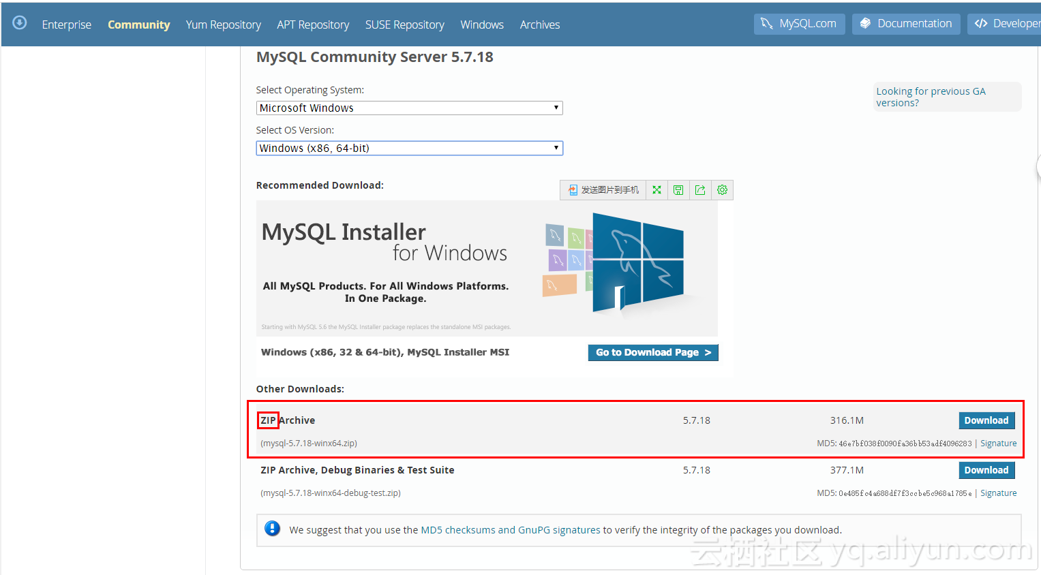This screenshot has height=575, width=1041.
Task: Download the ZIP Archive 316.1M
Action: coord(986,420)
